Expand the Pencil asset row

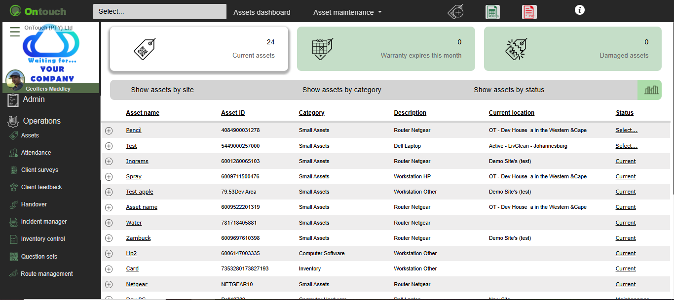coord(109,131)
